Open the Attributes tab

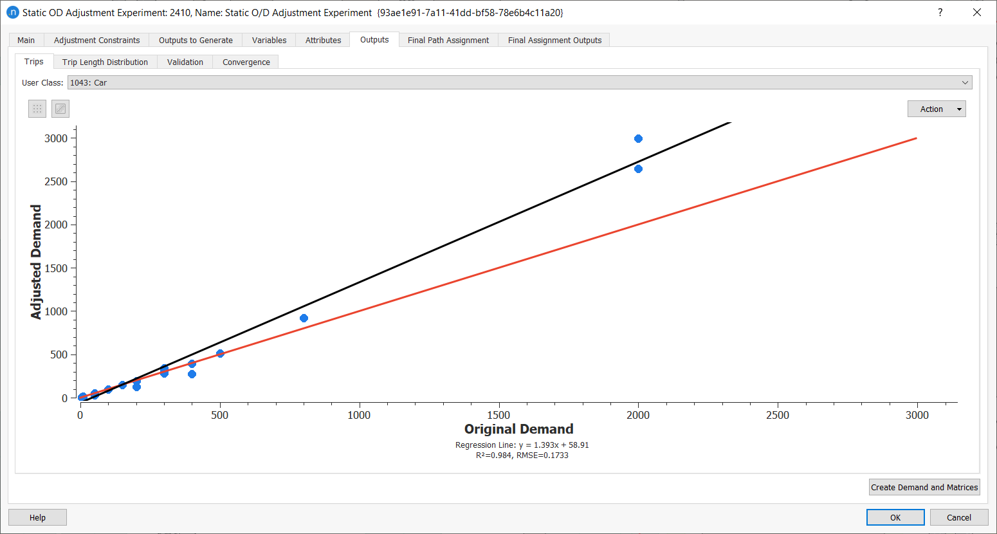tap(323, 40)
